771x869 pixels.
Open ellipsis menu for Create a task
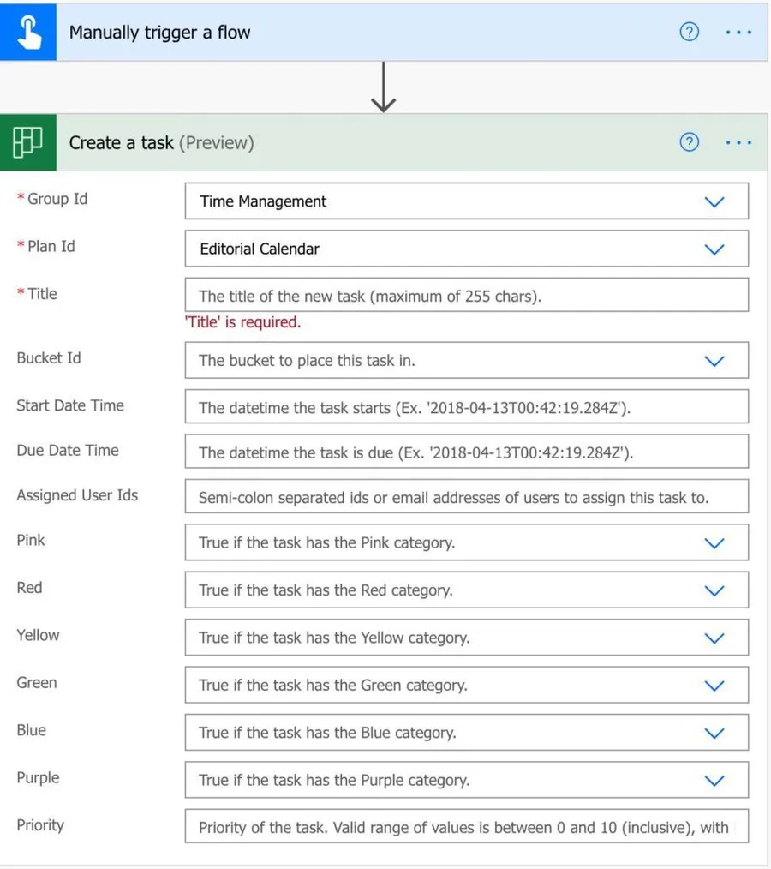[x=738, y=142]
